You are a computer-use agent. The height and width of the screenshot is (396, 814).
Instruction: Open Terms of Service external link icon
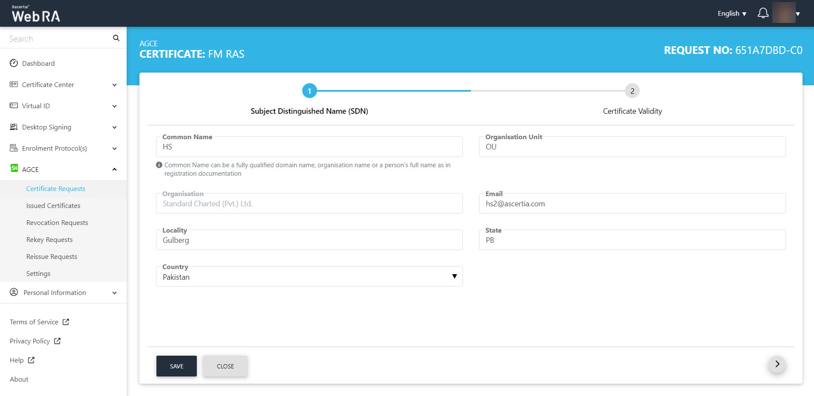(x=66, y=322)
